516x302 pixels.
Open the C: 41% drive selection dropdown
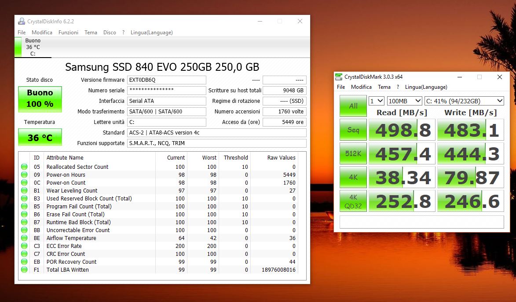(x=465, y=101)
